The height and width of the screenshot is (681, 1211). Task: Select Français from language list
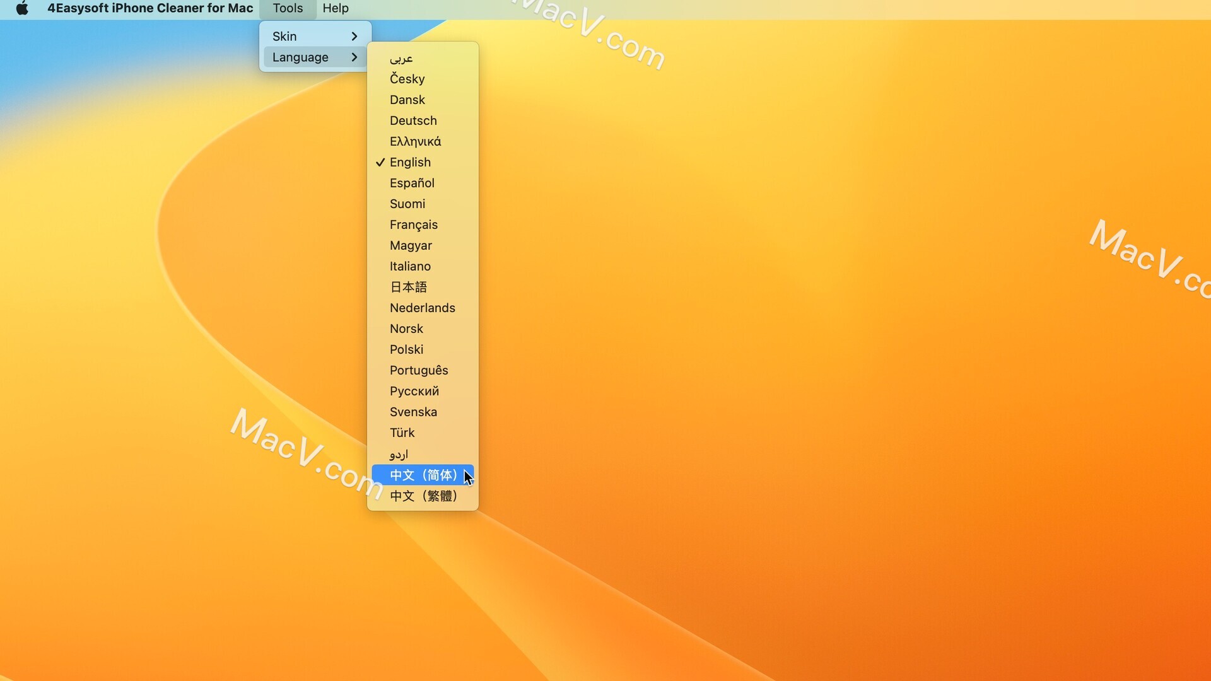pyautogui.click(x=413, y=224)
